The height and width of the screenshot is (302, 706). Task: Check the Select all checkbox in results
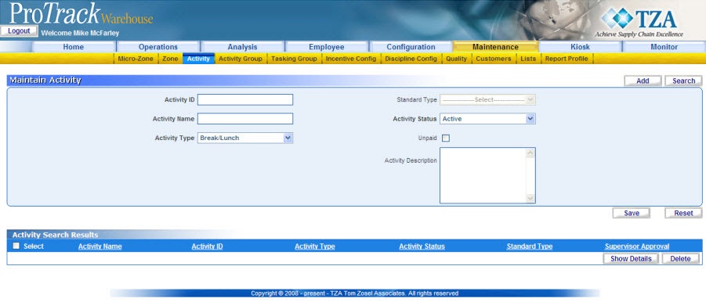16,246
